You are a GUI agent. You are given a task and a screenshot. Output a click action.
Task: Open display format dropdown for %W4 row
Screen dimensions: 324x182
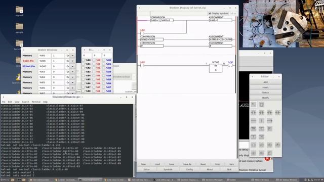coord(72,77)
